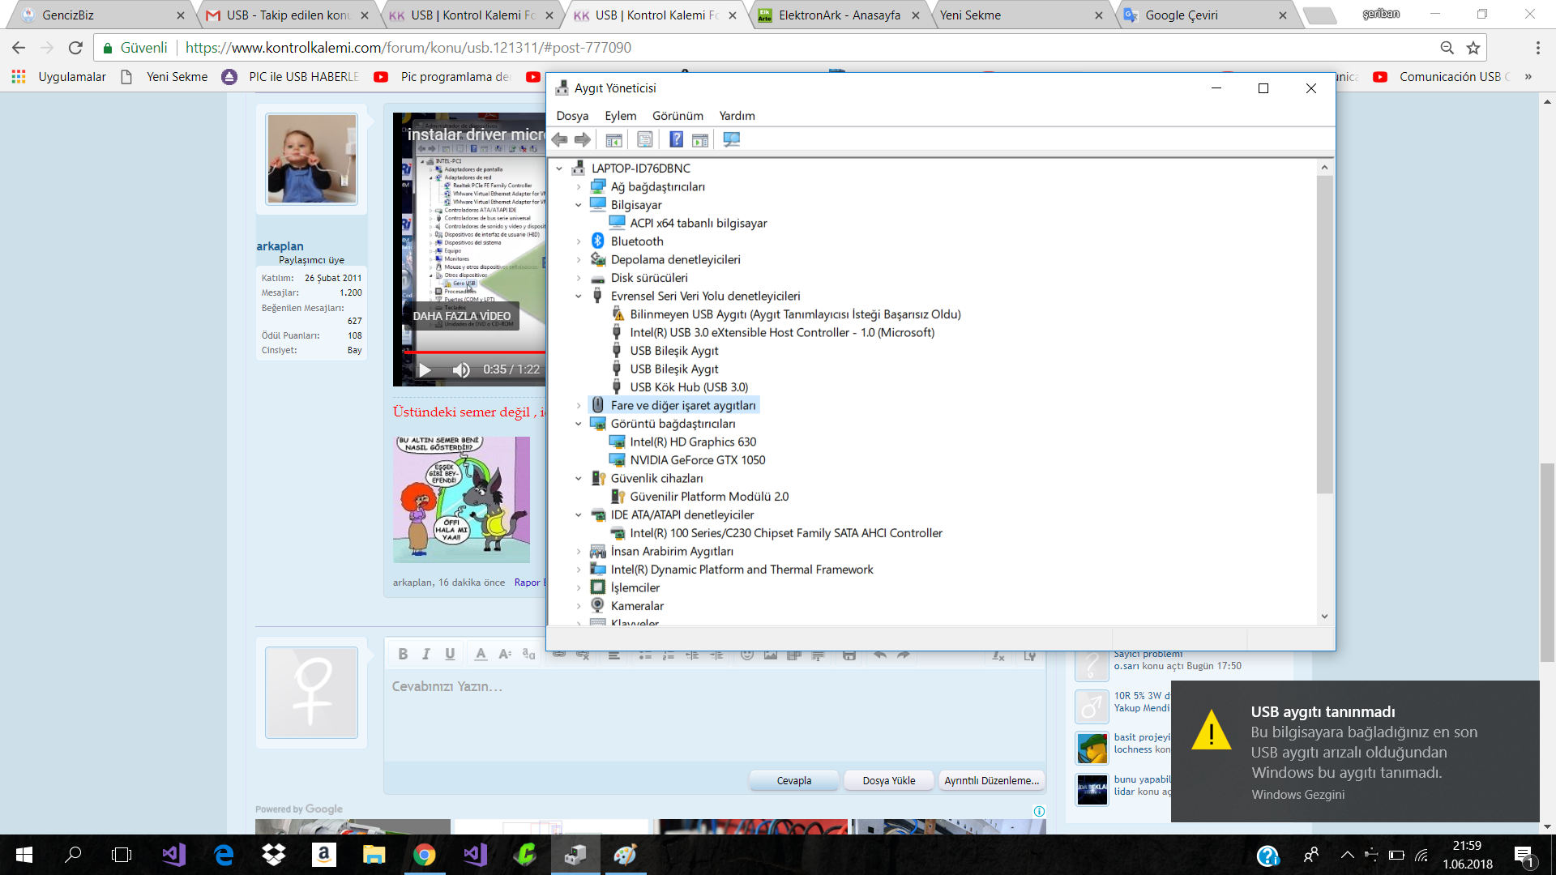
Task: Mute the embedded video volume
Action: pos(461,370)
